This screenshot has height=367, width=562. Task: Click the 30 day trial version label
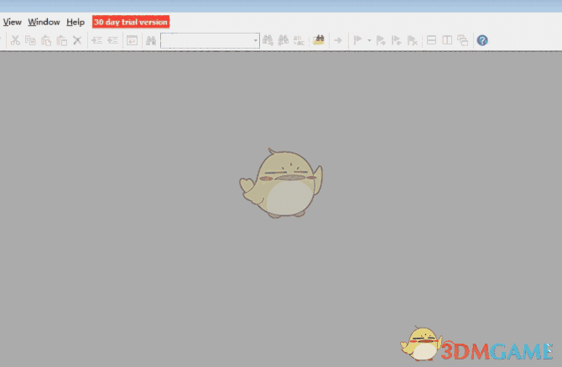130,22
